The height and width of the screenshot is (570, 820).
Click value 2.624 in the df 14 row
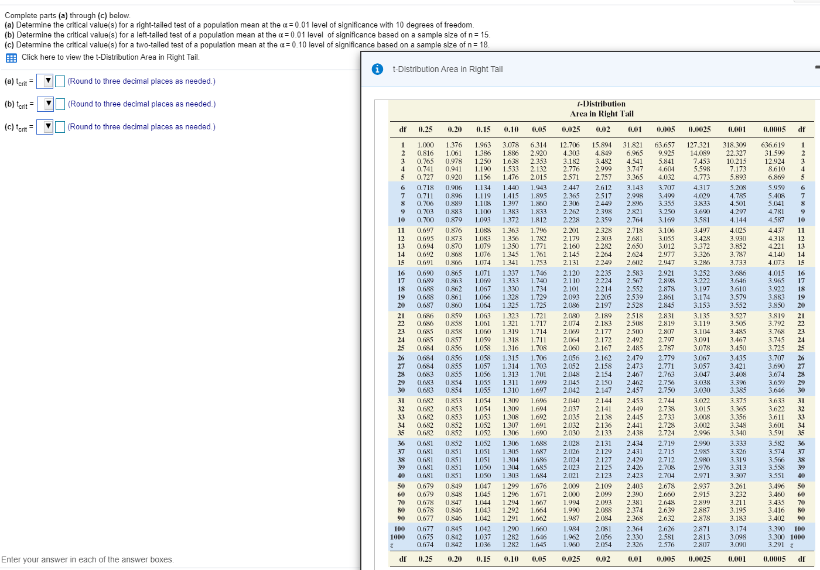634,255
